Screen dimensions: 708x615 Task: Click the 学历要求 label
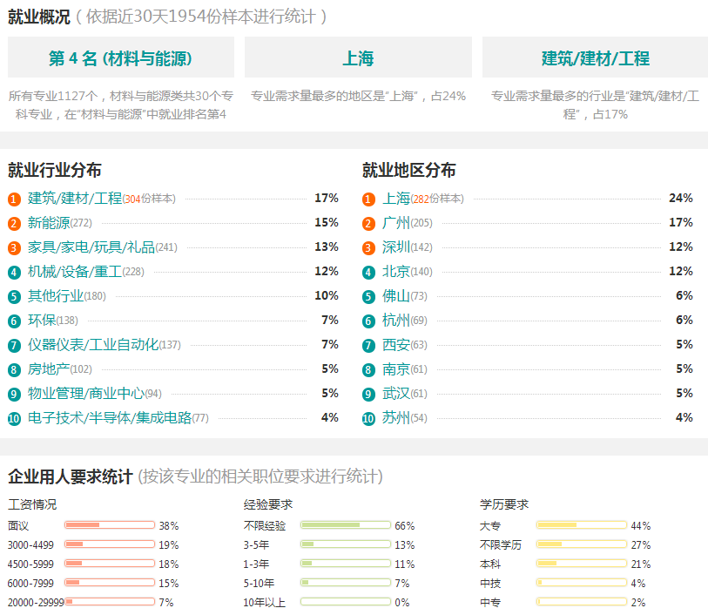[x=504, y=504]
